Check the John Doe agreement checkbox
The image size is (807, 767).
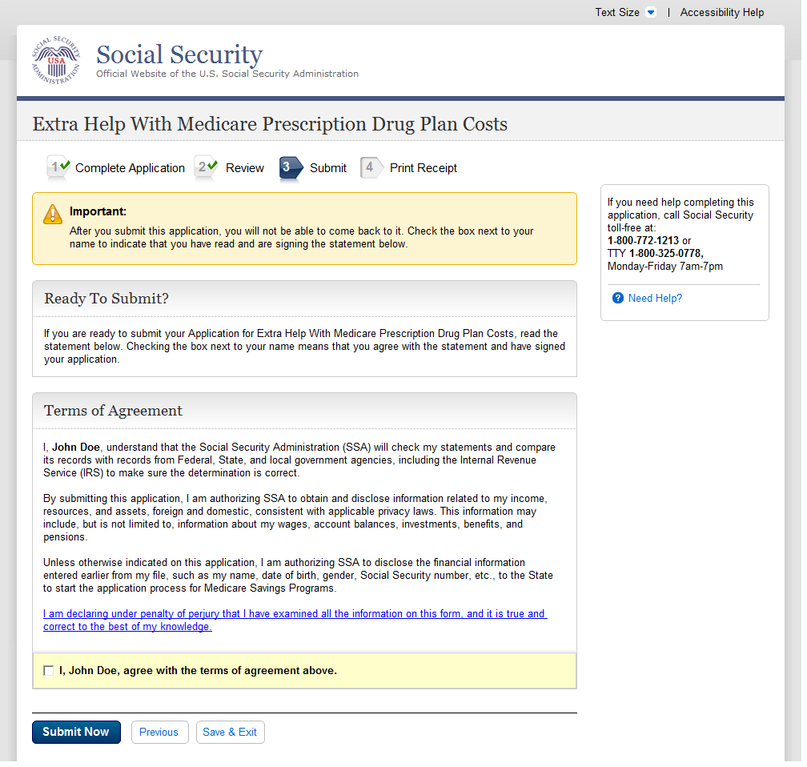pyautogui.click(x=49, y=671)
